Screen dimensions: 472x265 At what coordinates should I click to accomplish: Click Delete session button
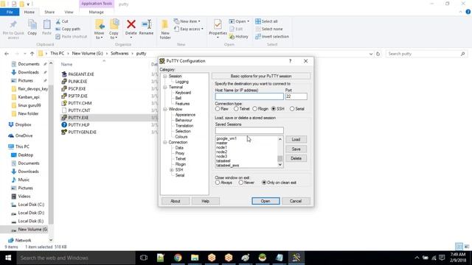[x=296, y=158]
